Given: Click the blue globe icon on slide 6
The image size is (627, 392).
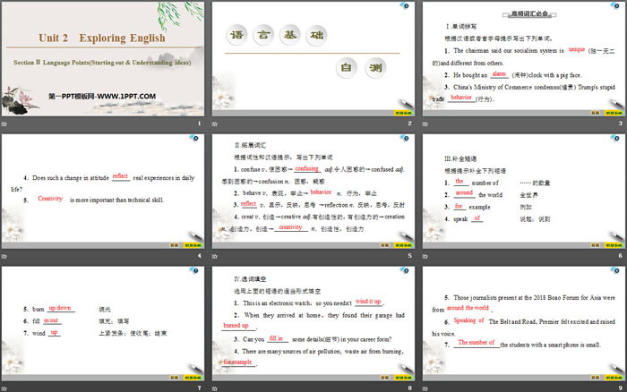Looking at the screenshot, I should tap(615, 138).
